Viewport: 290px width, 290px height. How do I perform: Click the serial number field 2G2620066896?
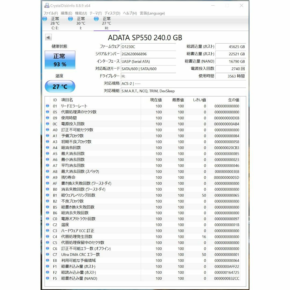(148, 54)
